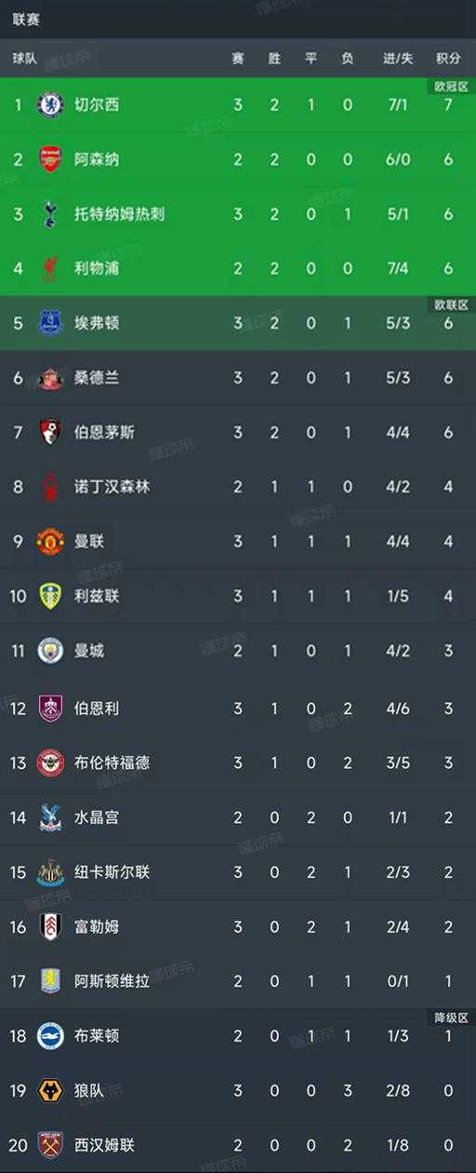The height and width of the screenshot is (1173, 476).
Task: Select the Tottenham Hotspur crest icon
Action: 49,214
